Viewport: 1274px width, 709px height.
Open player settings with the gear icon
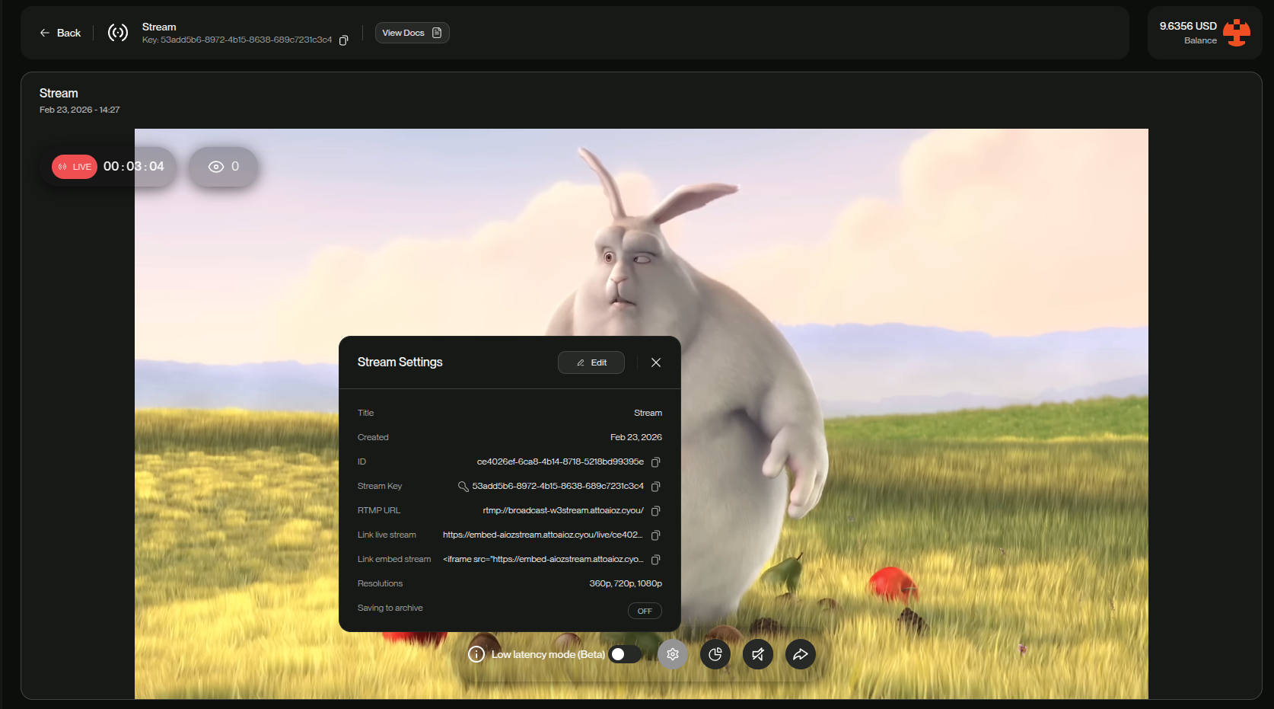click(672, 654)
